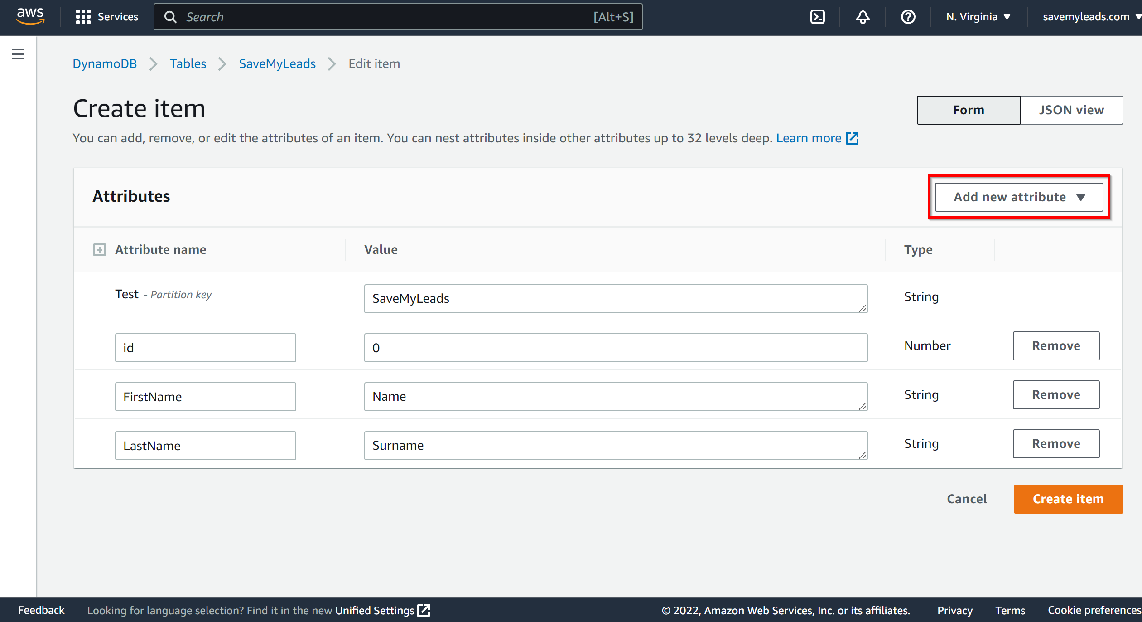Open SaveMyLeads table breadcrumb
1142x622 pixels.
[277, 63]
